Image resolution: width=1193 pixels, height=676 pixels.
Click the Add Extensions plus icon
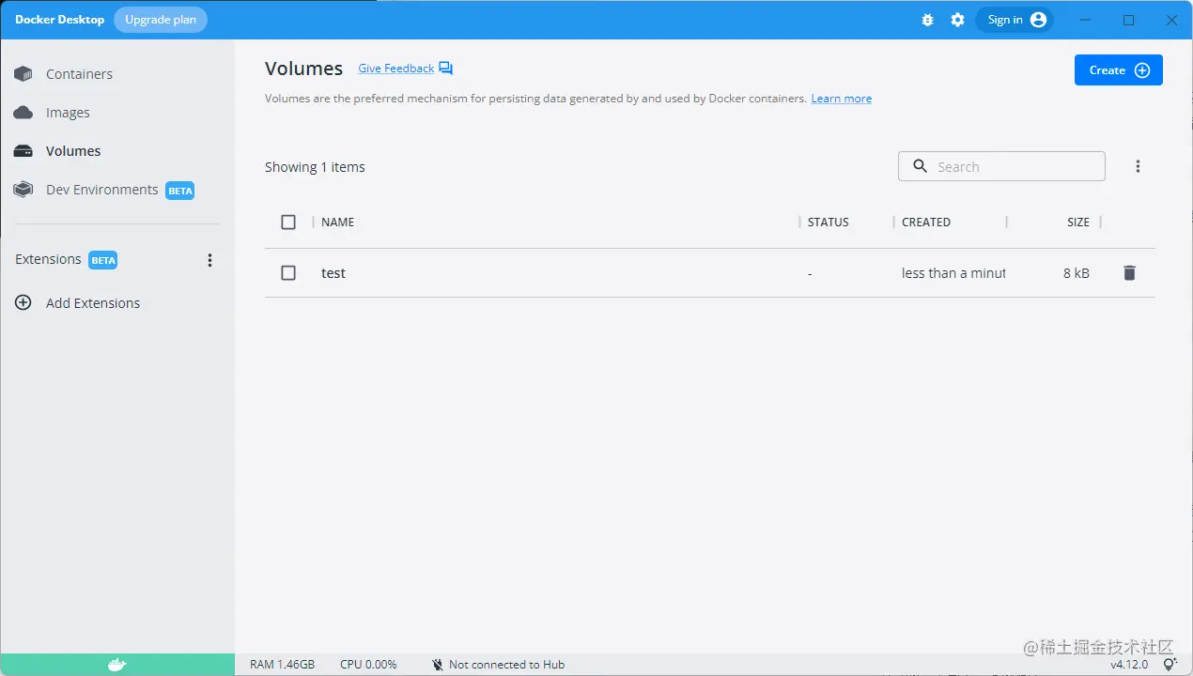coord(23,303)
